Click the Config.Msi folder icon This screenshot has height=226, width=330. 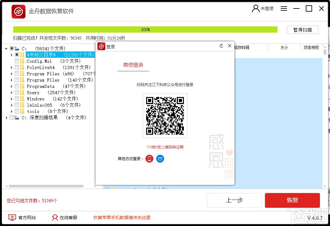pyautogui.click(x=22, y=61)
